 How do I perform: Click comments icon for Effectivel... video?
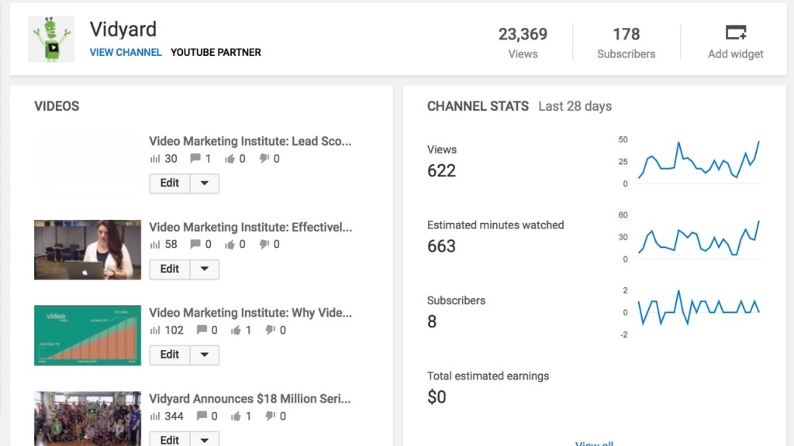[195, 244]
